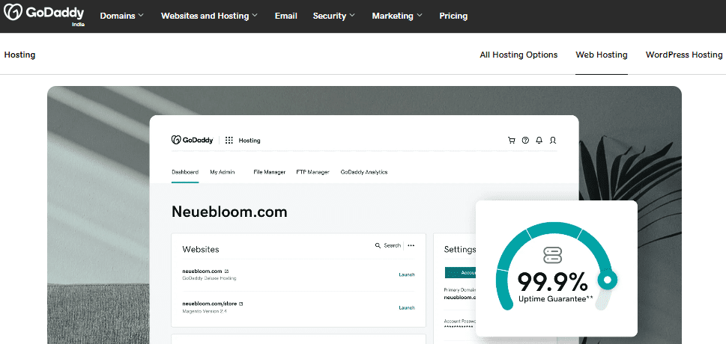Click the neuebloom.com website entry
Viewport: 726px width, 344px height.
202,271
